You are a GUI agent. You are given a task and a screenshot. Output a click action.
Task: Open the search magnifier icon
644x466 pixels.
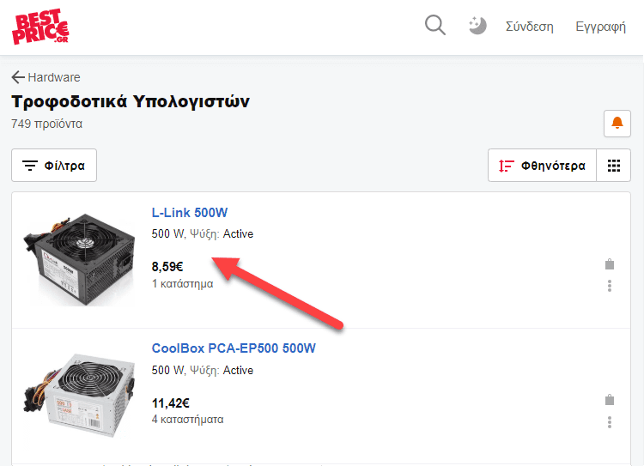pos(435,26)
